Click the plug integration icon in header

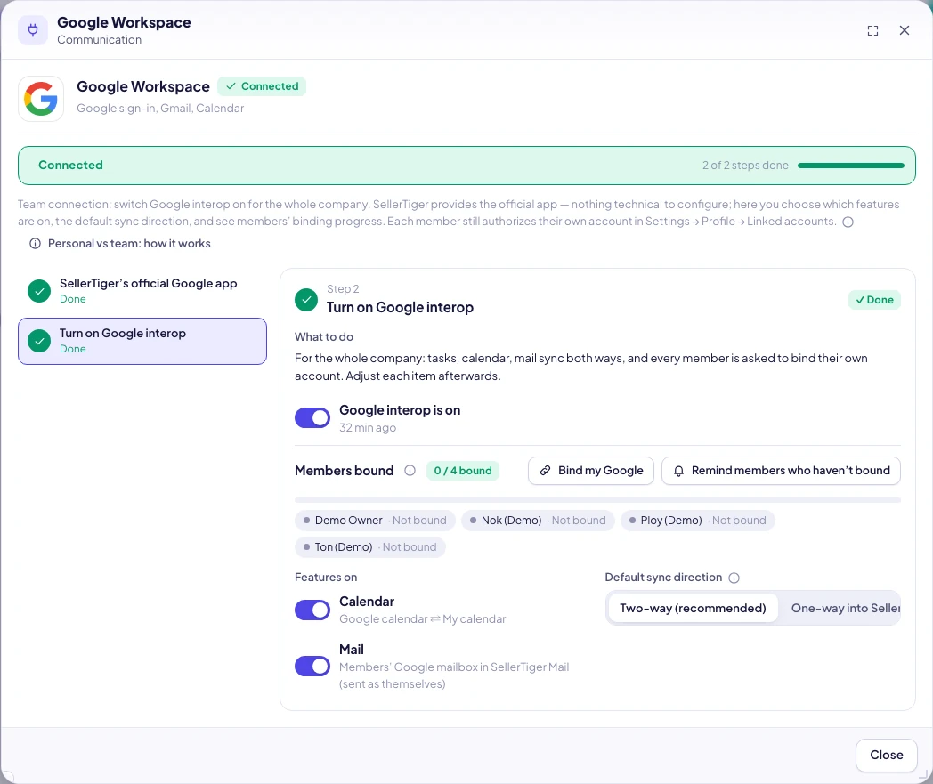[x=33, y=30]
